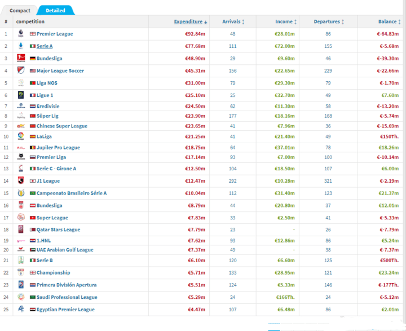
Task: Sort by Balance column arrows
Action: (399, 22)
